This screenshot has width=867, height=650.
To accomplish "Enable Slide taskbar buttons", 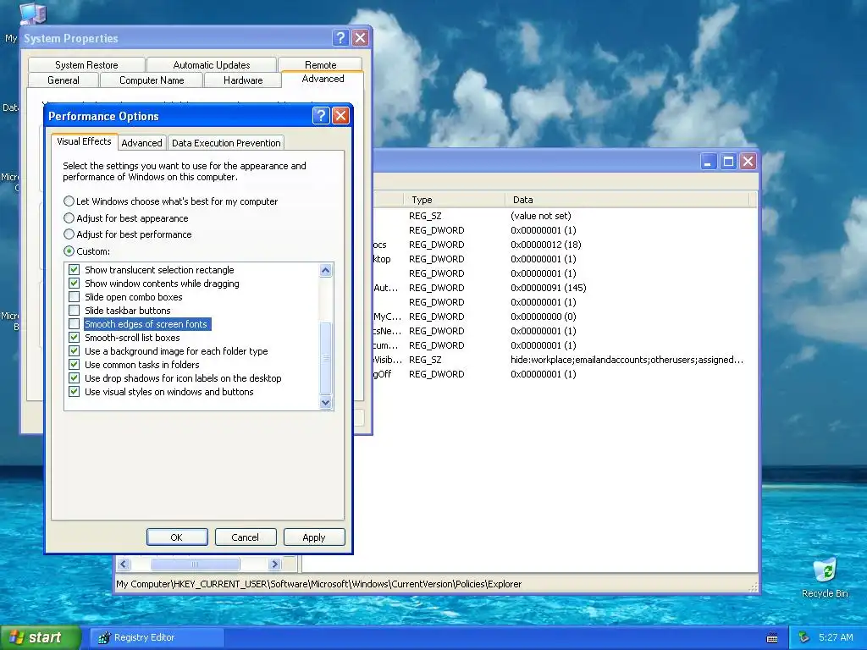I will [x=75, y=310].
